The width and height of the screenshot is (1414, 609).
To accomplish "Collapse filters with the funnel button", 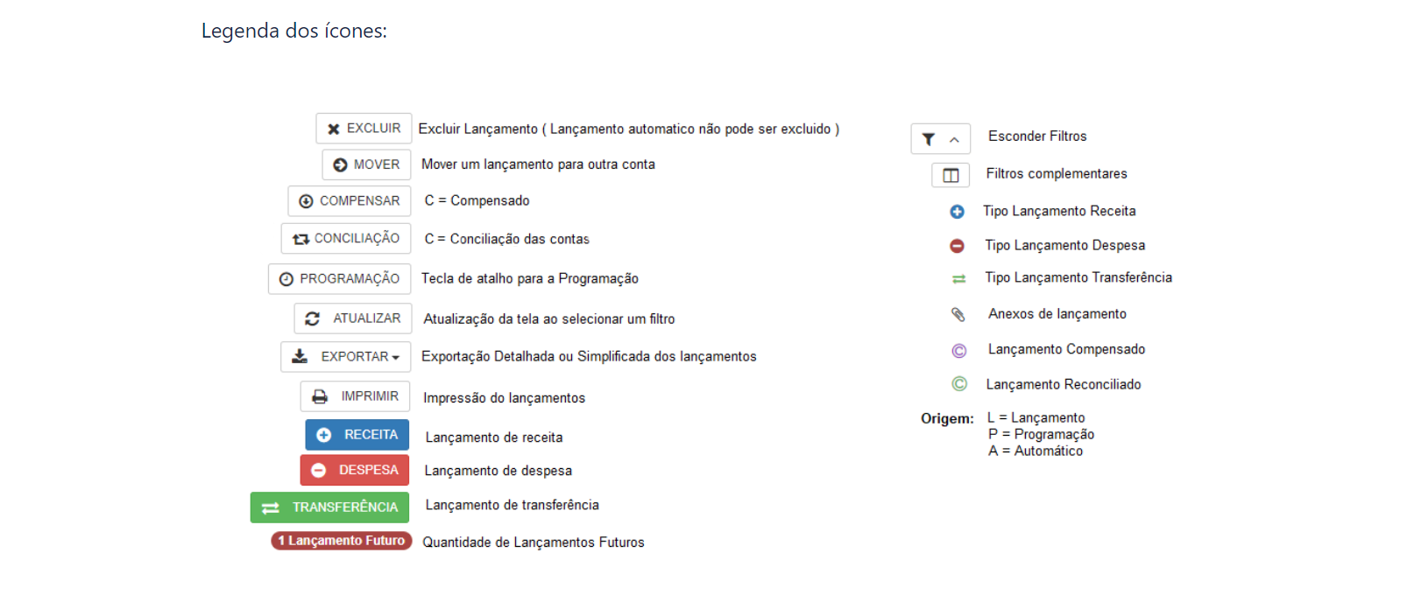I will pos(940,139).
